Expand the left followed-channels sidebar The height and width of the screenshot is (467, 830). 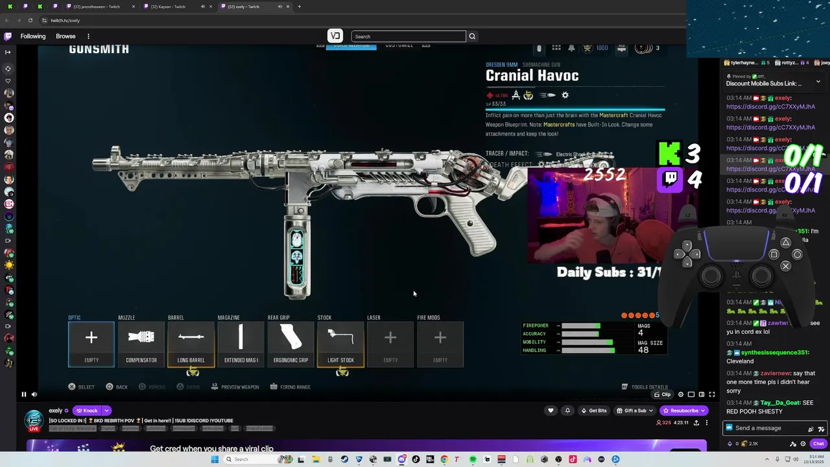coord(8,52)
